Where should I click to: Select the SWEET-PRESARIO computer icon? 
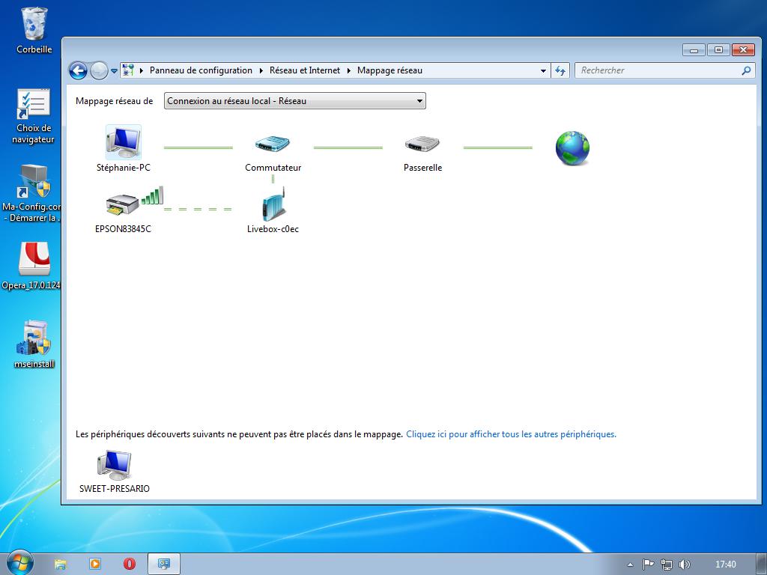114,465
